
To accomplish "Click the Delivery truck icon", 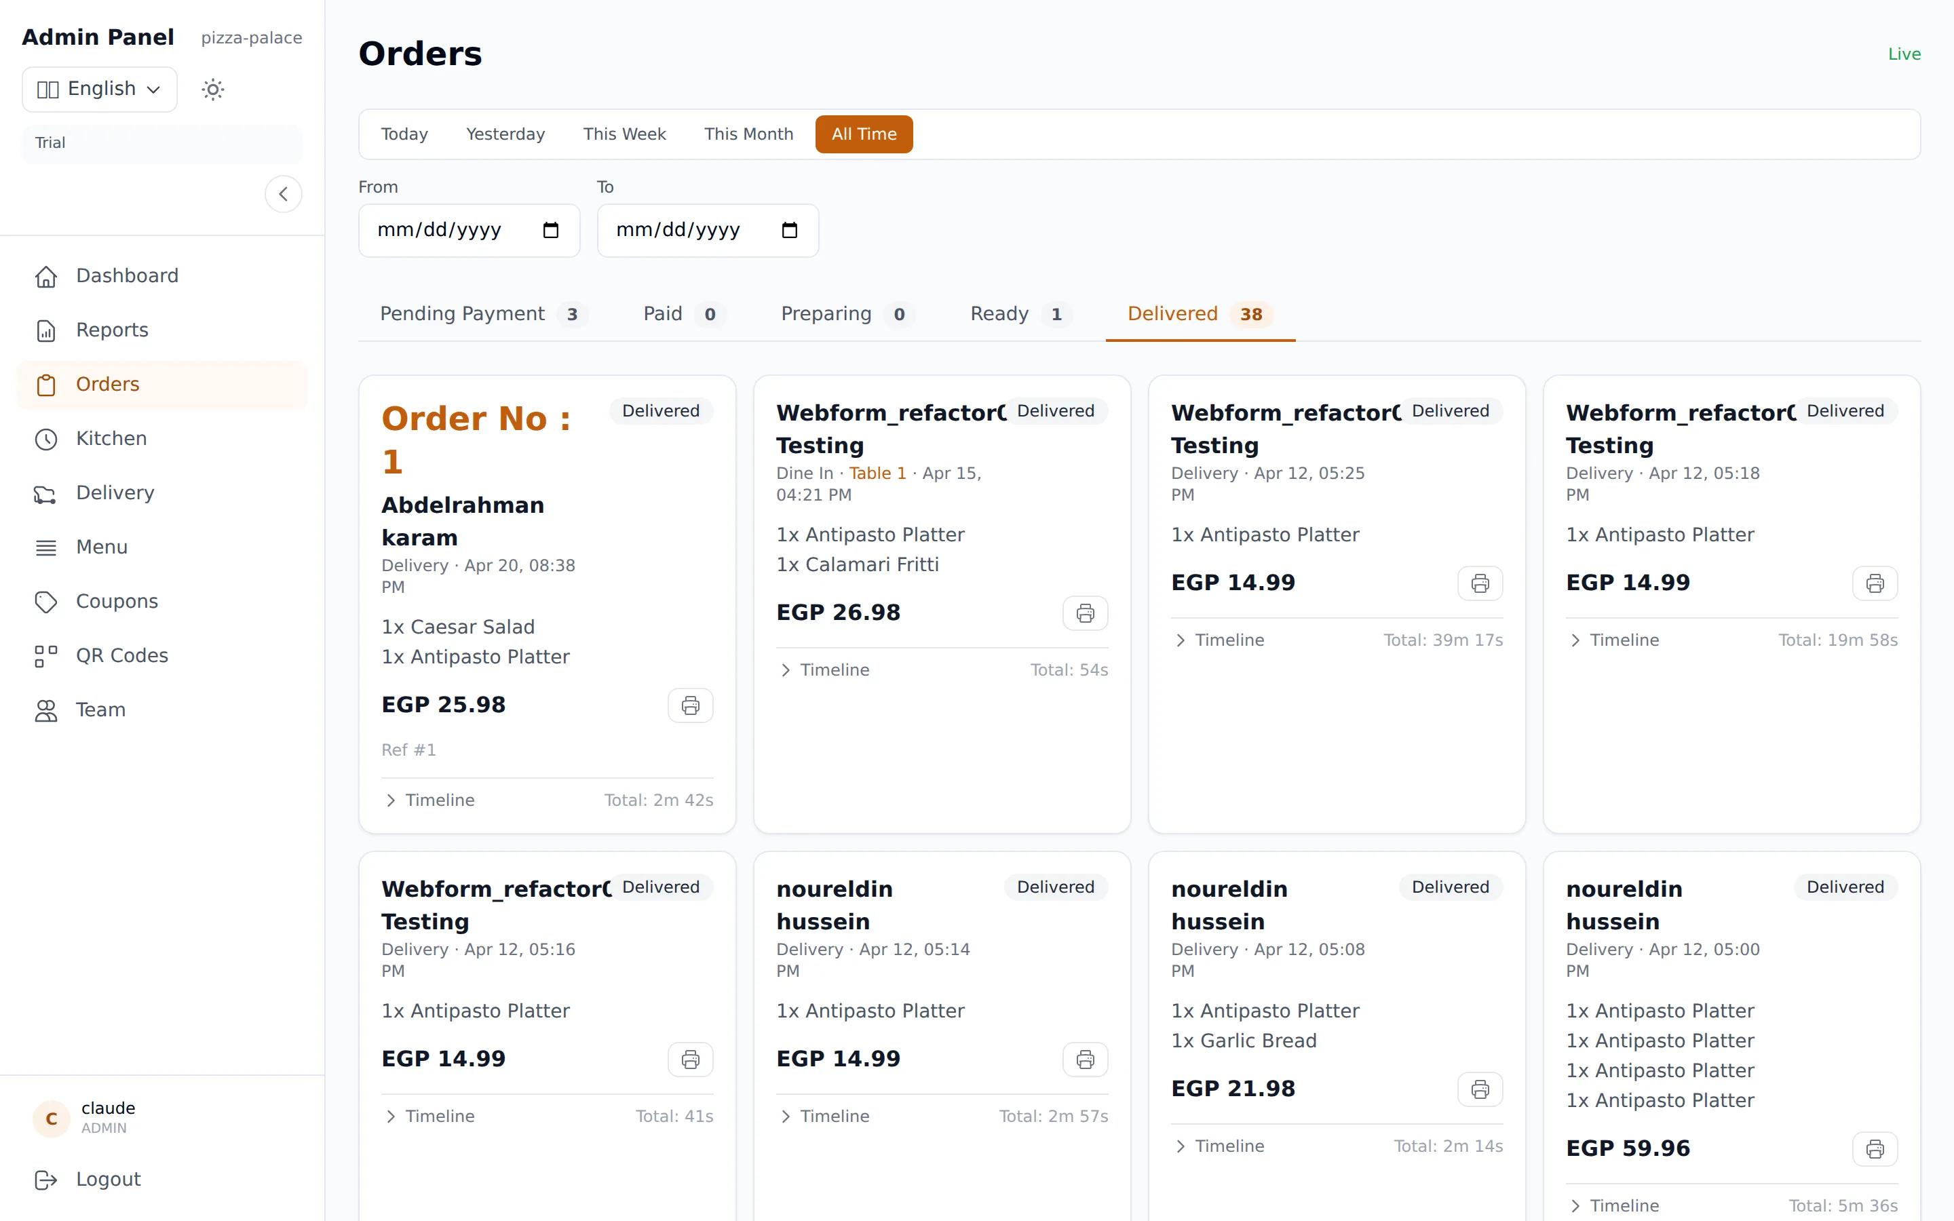I will point(46,493).
